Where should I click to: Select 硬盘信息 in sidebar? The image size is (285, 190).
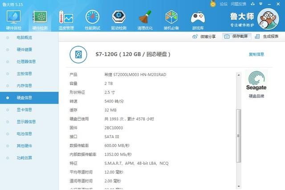29,98
